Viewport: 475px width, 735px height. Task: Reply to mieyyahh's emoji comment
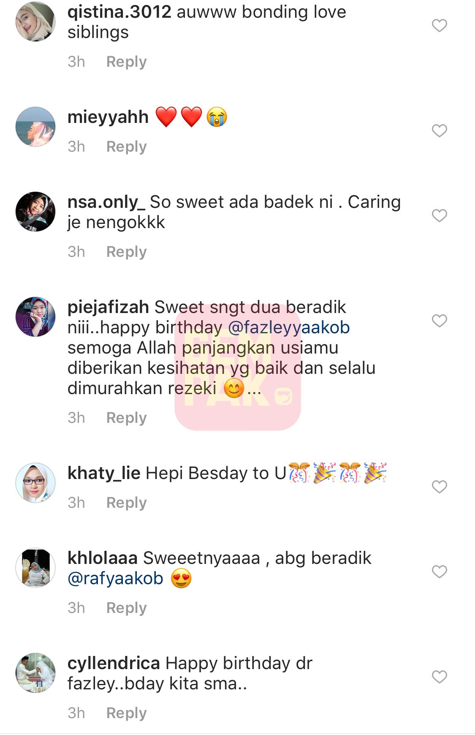click(126, 147)
